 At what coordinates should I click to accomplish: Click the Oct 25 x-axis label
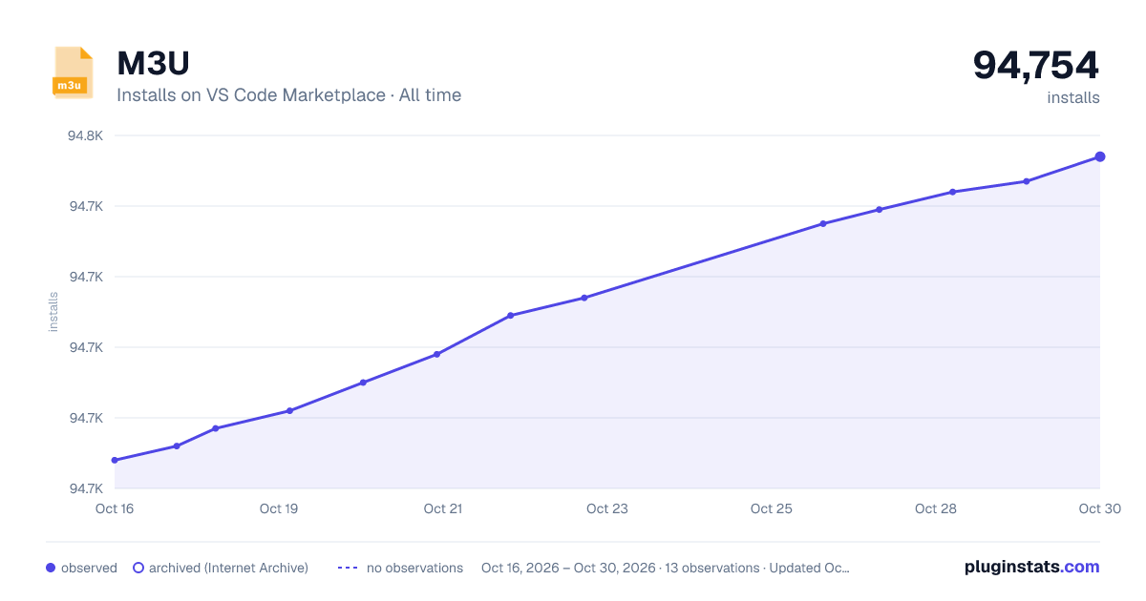coord(772,508)
